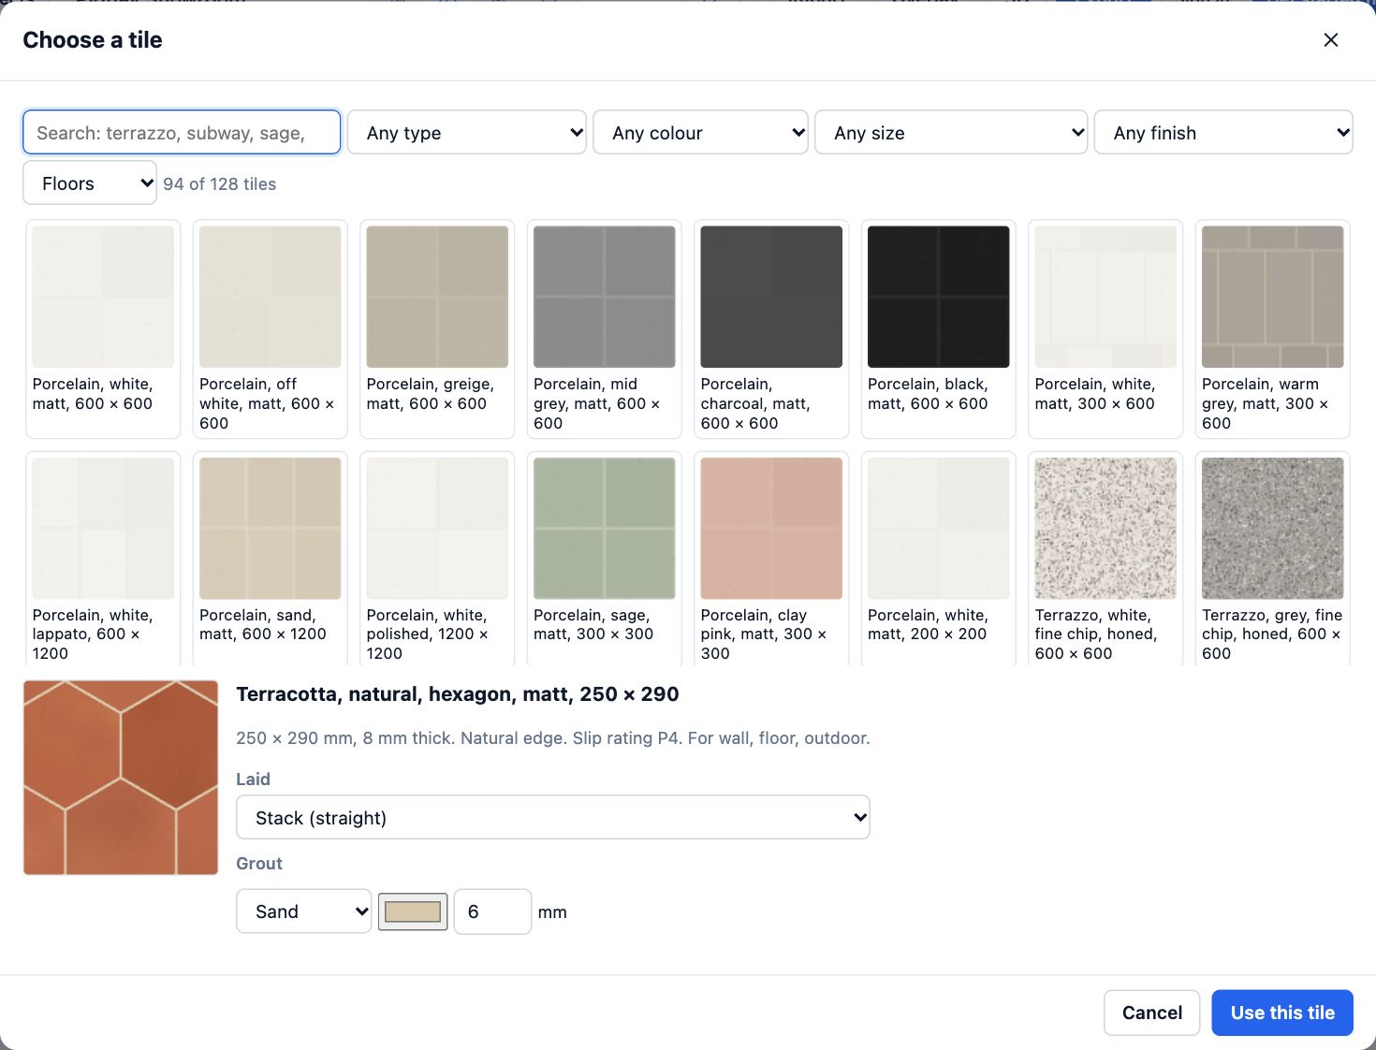This screenshot has width=1376, height=1050.
Task: Click the sand grout colour swatch
Action: point(413,911)
